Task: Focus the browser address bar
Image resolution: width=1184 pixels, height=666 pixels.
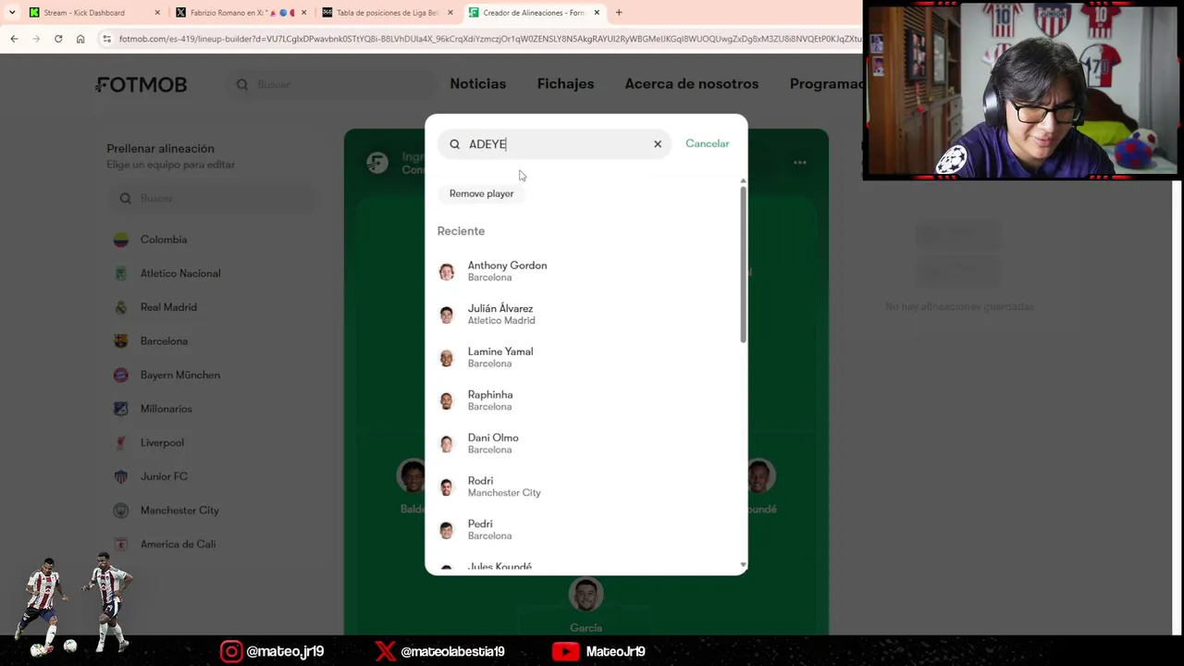Action: [x=490, y=39]
